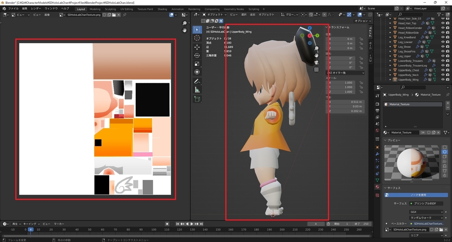Select the Select Box tool in 3D viewport
The height and width of the screenshot is (242, 452).
coord(197,30)
